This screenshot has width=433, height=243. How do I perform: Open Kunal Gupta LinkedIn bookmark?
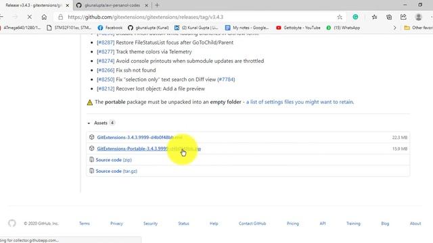coord(196,28)
